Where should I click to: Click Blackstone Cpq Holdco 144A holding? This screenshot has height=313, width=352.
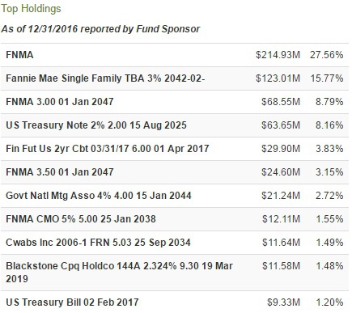pyautogui.click(x=119, y=273)
